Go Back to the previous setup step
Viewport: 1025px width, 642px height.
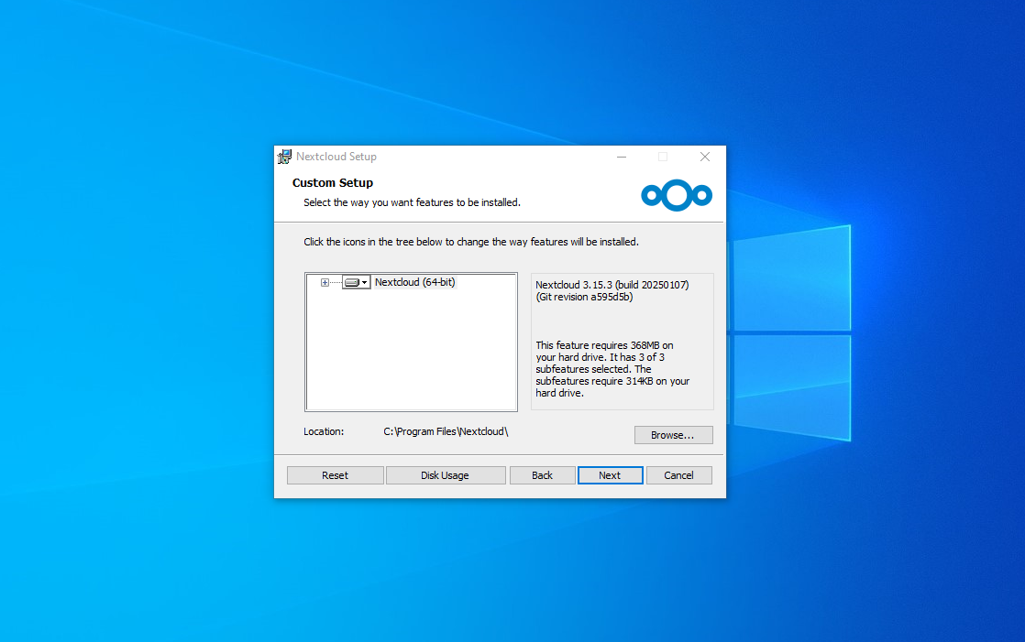(x=542, y=475)
